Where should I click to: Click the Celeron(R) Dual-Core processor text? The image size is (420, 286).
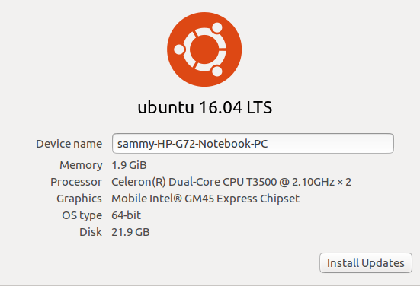[x=231, y=182]
